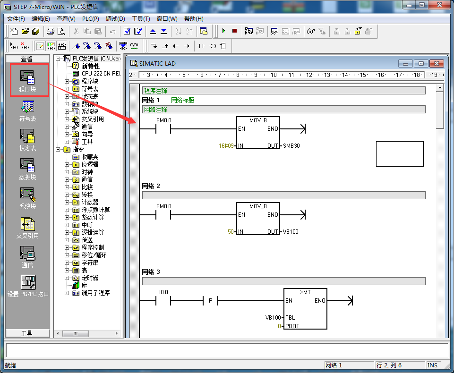Apply all symbols to project icon
The height and width of the screenshot is (373, 454).
[123, 46]
